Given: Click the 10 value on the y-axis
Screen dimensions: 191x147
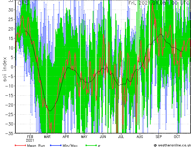Looking at the screenshot, I should click(11, 48).
